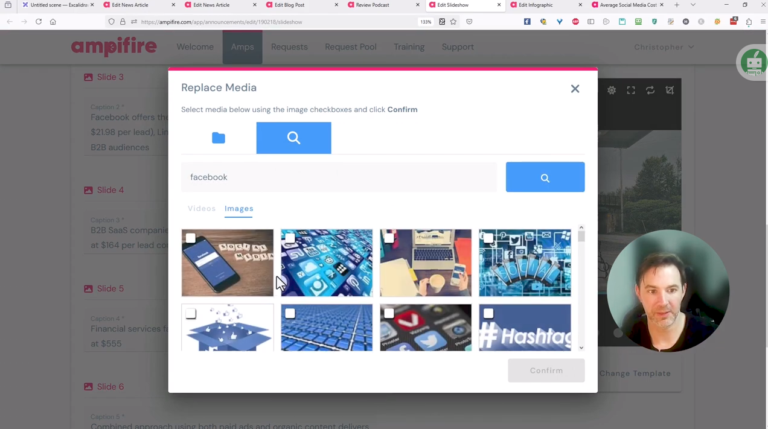Open the folder media library tab
The width and height of the screenshot is (768, 429).
pos(219,138)
